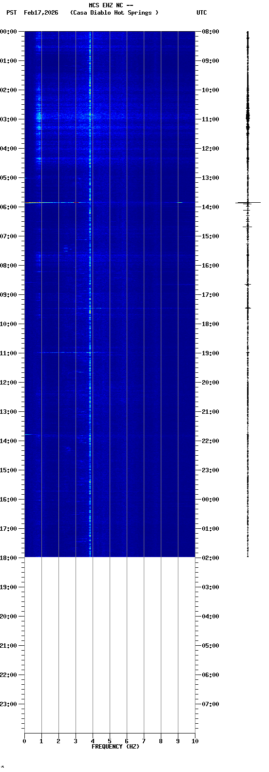
Task: Select the '8' tick on the frequency axis
Action: (161, 741)
